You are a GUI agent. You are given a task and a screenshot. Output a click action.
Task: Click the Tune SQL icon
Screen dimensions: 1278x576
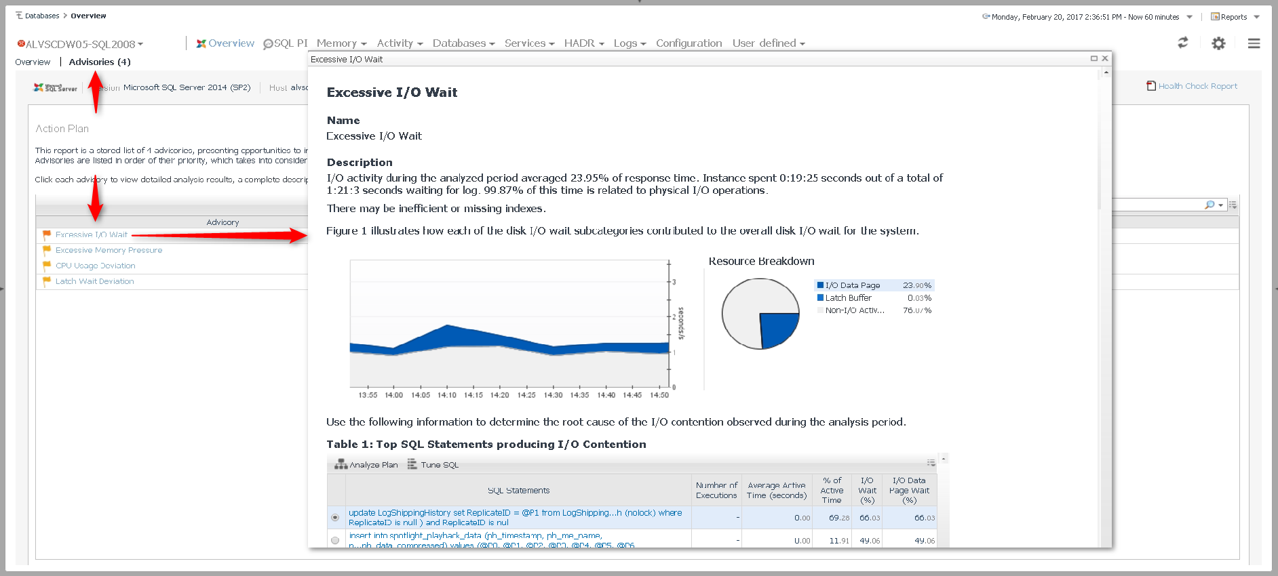pos(412,465)
